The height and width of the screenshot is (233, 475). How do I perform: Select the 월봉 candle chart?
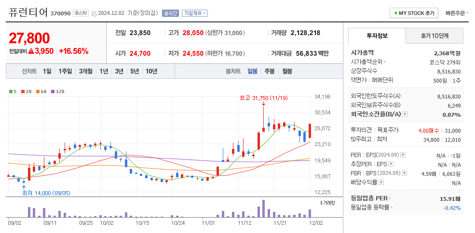tap(287, 71)
